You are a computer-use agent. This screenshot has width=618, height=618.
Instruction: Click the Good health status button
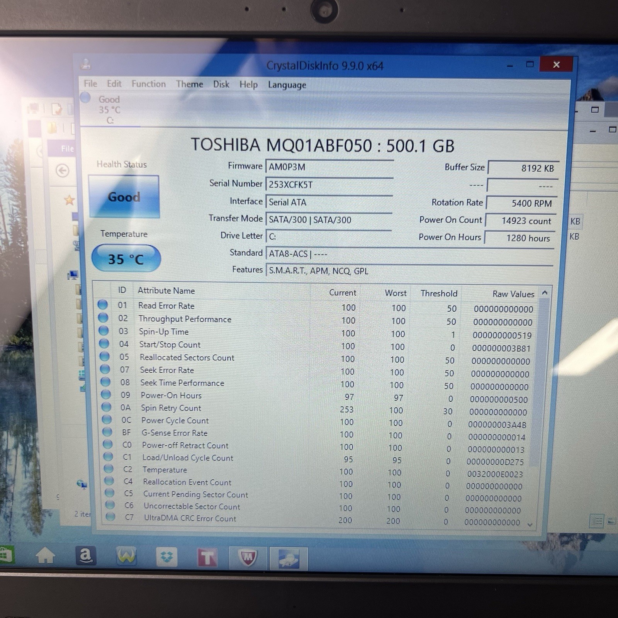(124, 197)
